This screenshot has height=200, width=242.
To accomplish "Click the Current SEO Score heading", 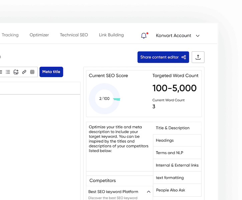I will 108,75.
